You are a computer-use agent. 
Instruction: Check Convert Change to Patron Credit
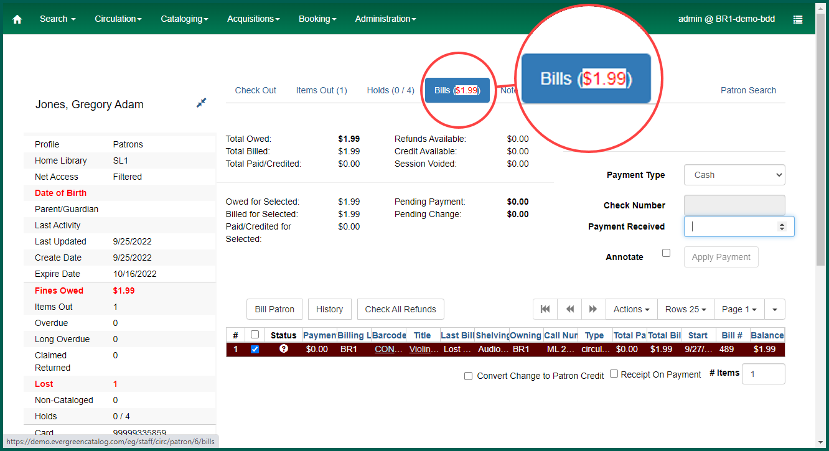pyautogui.click(x=468, y=376)
